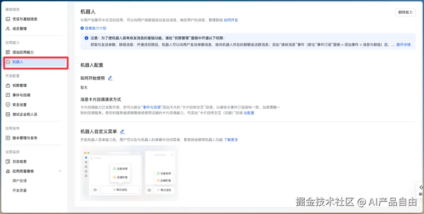Click the 添加应用能力 grid icon
424x214 pixels.
(8, 52)
